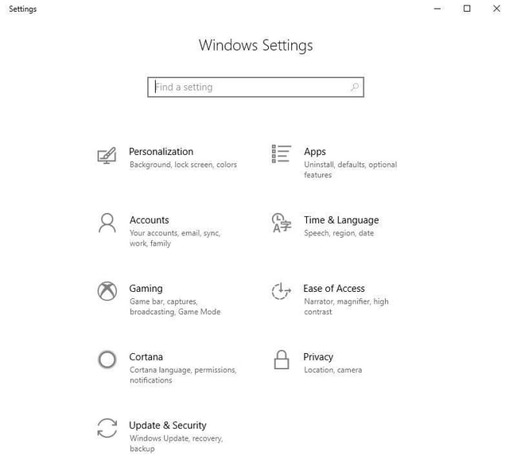Click 'Background, lock screen, colors' description
Viewport: 509px width, 470px height.
point(183,165)
